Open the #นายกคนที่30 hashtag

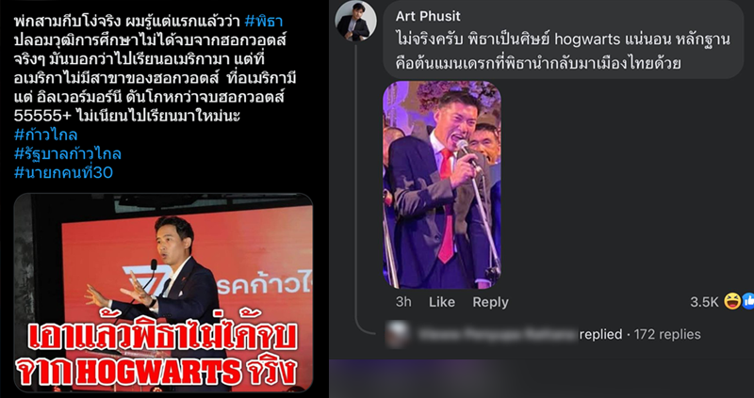pyautogui.click(x=63, y=172)
